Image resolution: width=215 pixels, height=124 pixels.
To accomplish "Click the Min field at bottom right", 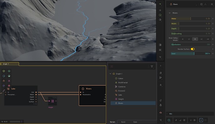I will tap(190, 114).
